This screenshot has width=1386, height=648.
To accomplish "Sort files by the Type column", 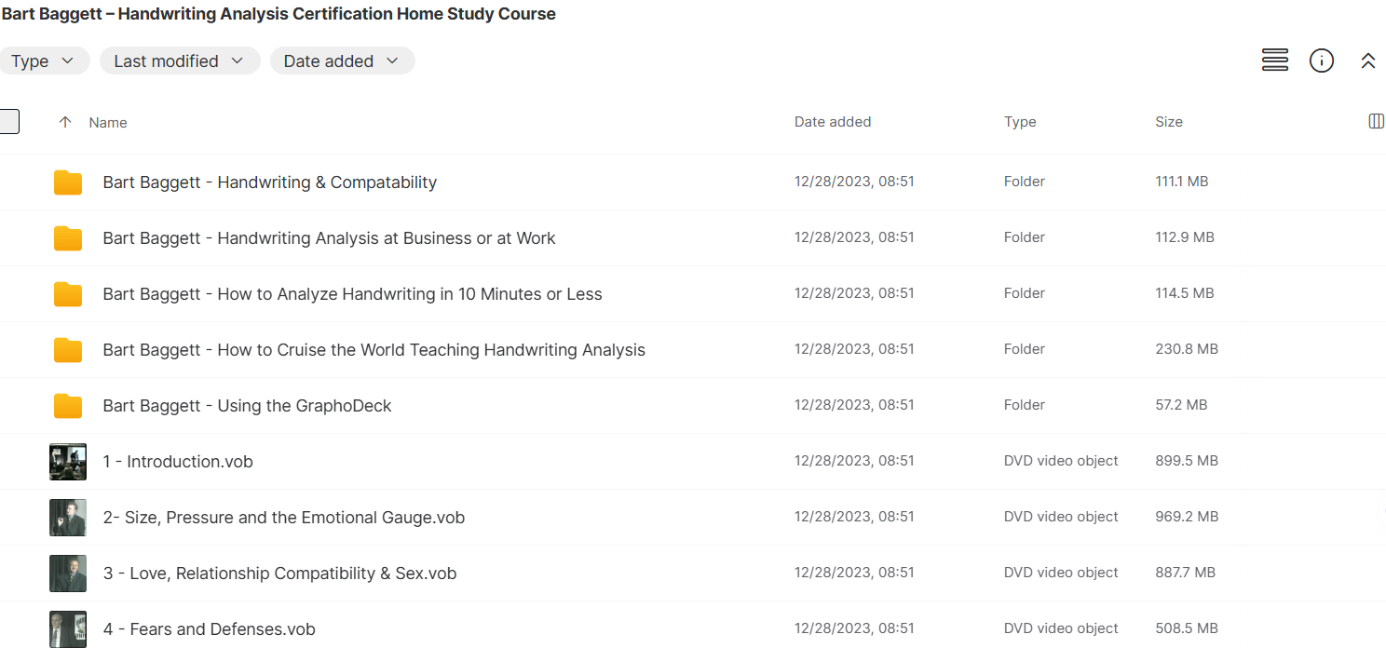I will pos(1020,121).
